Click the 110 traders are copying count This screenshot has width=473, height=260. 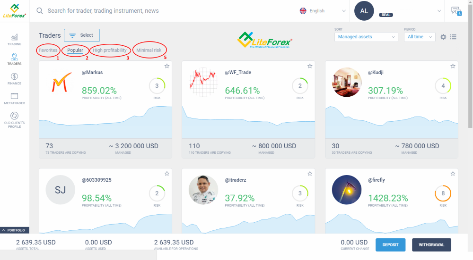click(x=194, y=146)
